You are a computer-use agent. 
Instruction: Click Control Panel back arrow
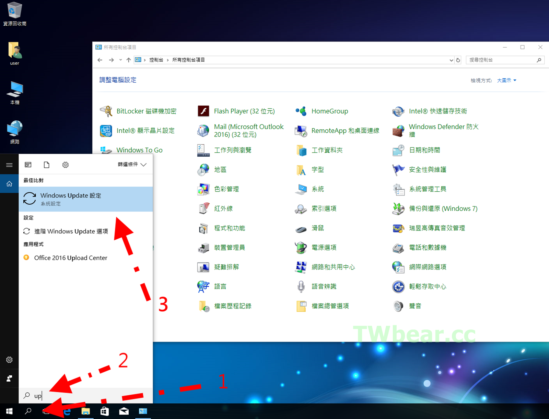[x=100, y=60]
